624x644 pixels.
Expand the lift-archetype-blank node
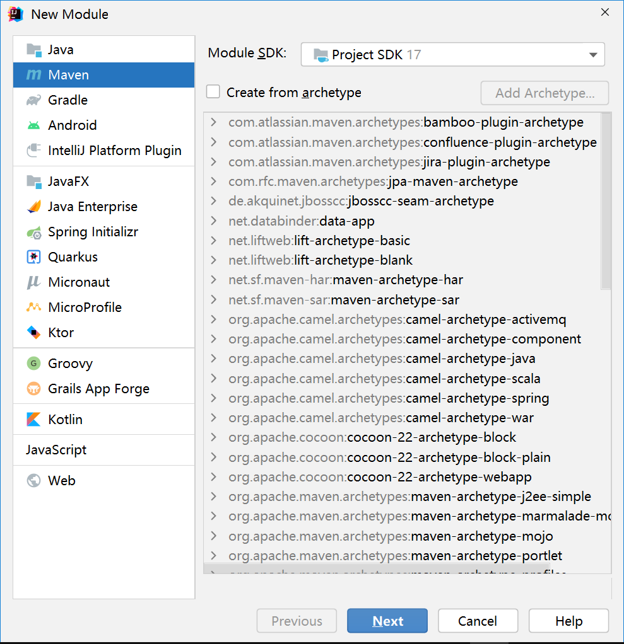pyautogui.click(x=213, y=260)
